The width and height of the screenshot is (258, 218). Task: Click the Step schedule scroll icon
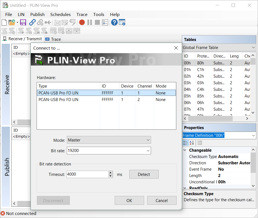click(36, 31)
